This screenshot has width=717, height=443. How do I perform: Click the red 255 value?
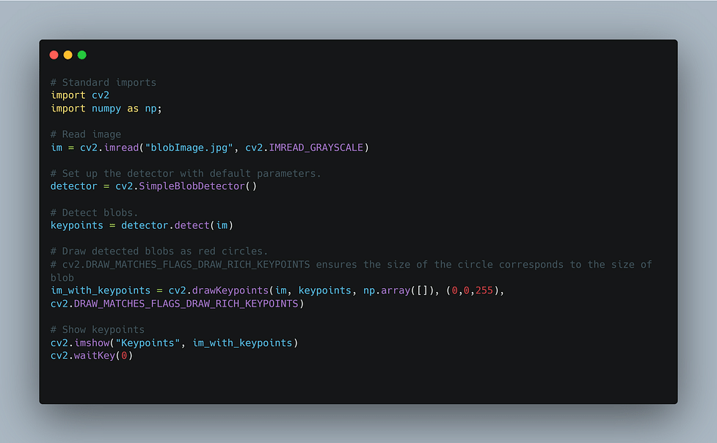[484, 290]
